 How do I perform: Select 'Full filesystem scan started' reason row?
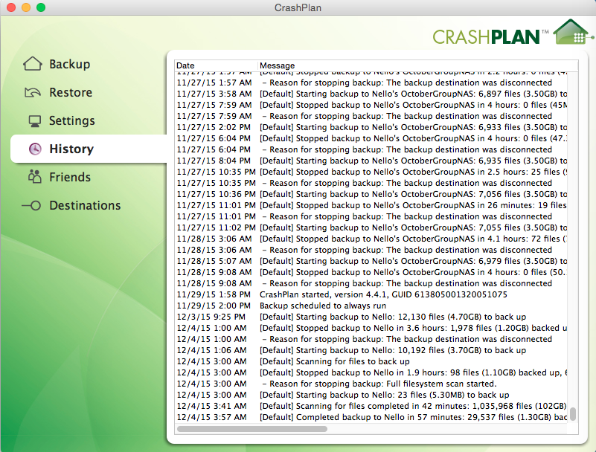pyautogui.click(x=371, y=384)
